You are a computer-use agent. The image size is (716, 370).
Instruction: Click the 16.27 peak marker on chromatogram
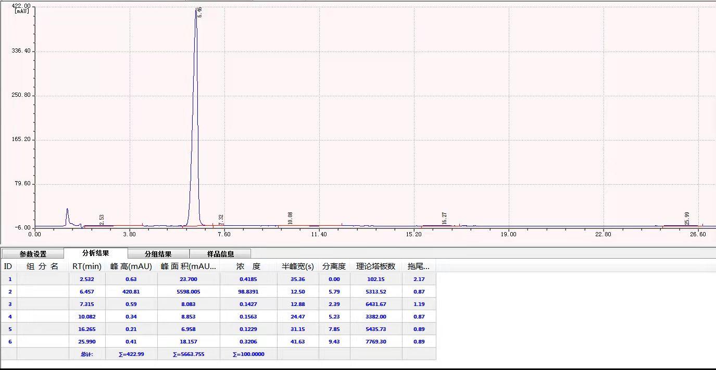tap(444, 218)
